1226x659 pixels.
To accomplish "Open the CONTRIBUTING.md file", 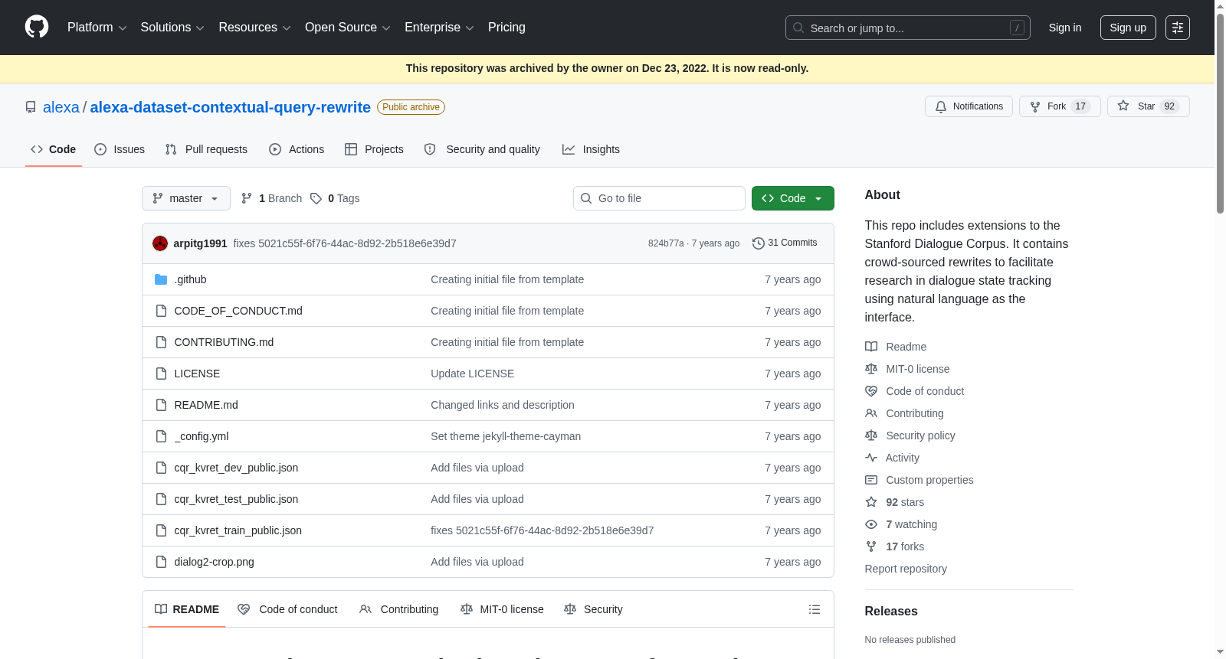I will click(x=224, y=342).
